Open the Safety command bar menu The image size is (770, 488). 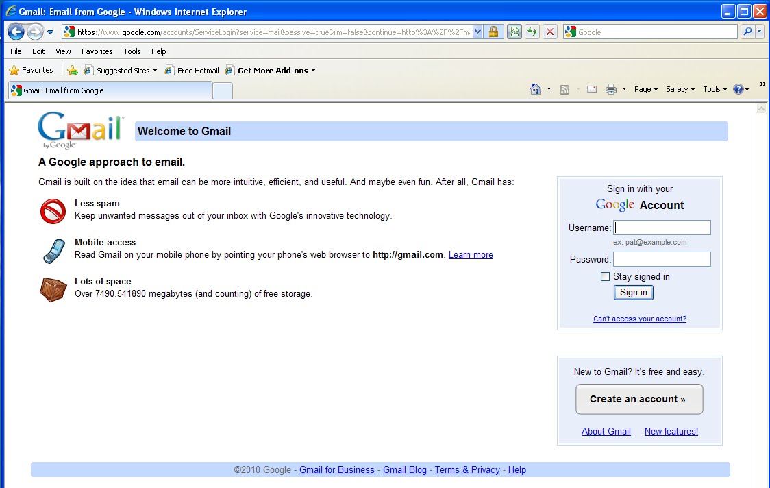pyautogui.click(x=680, y=89)
